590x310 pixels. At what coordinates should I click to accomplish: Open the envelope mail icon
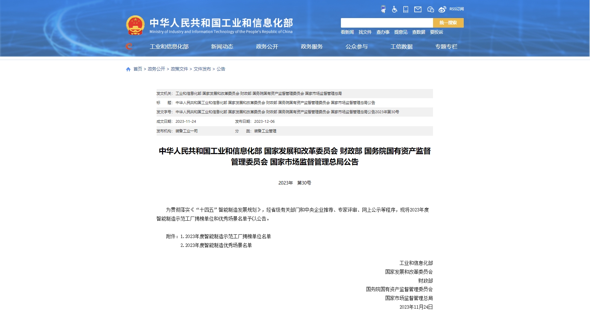click(x=418, y=9)
